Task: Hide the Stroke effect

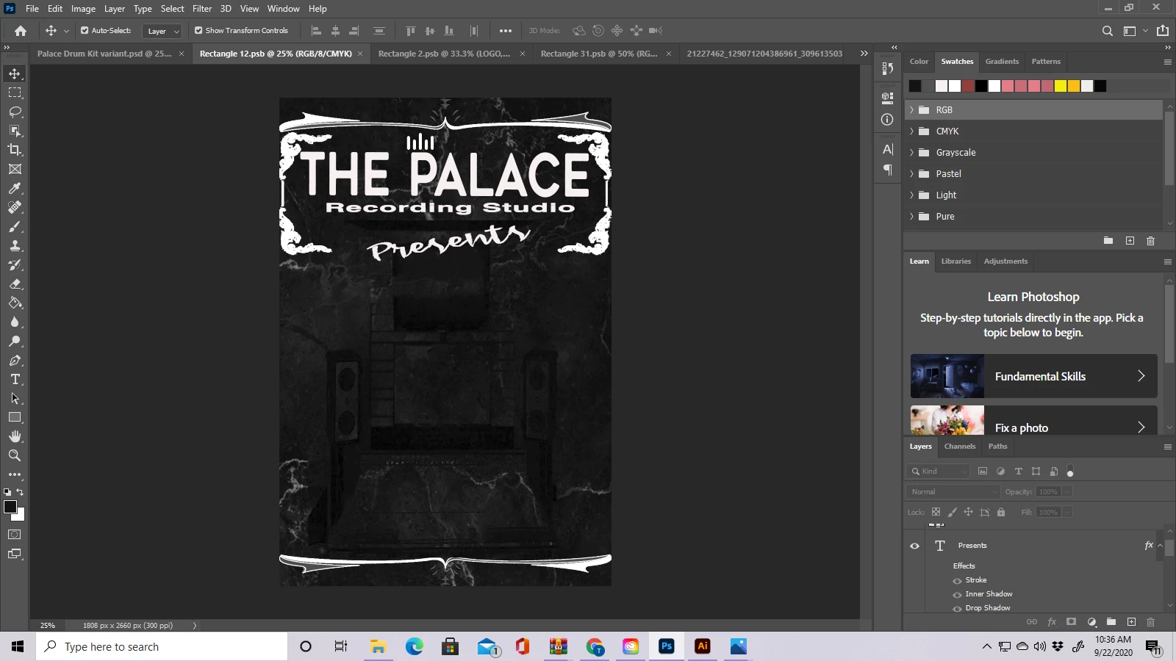Action: click(957, 581)
